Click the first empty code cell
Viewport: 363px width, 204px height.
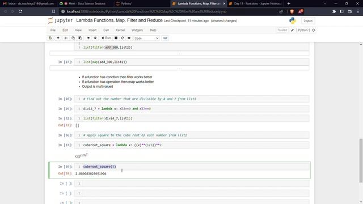tap(192, 184)
